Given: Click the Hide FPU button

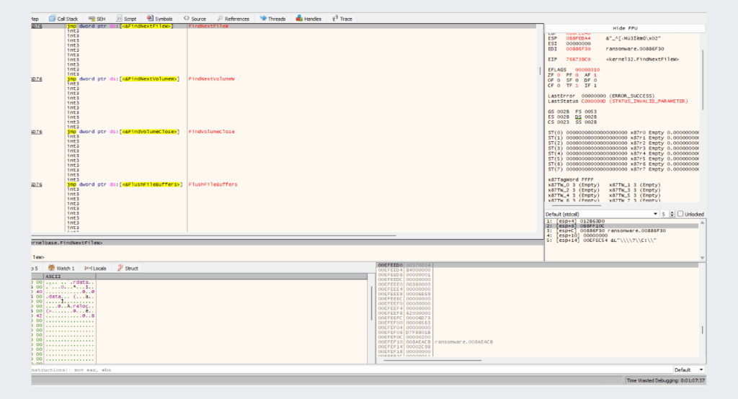Looking at the screenshot, I should [x=625, y=28].
